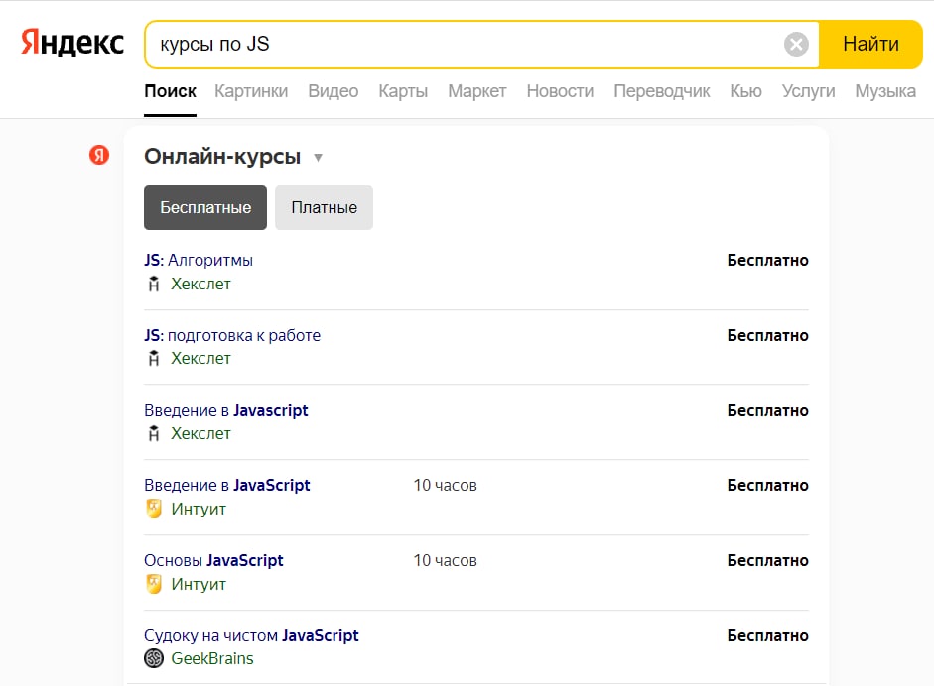Viewport: 934px width, 686px height.
Task: Click Интуит icon under Введение в JavaScript
Action: coord(154,509)
